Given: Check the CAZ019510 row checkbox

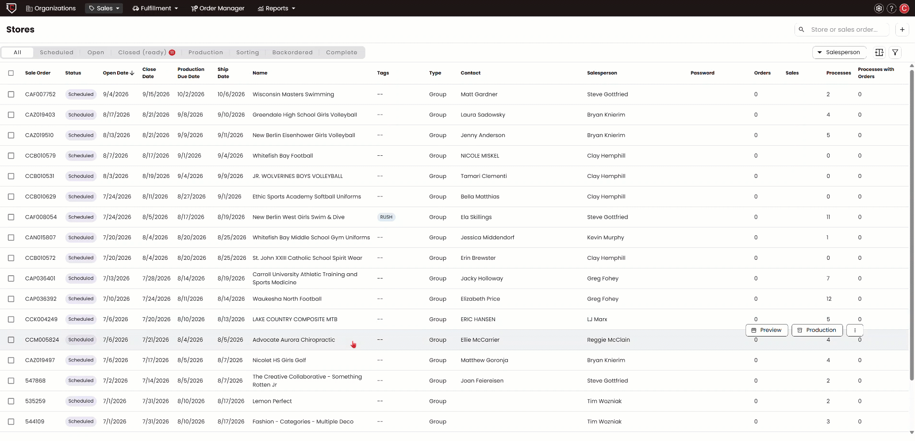Looking at the screenshot, I should pyautogui.click(x=11, y=135).
